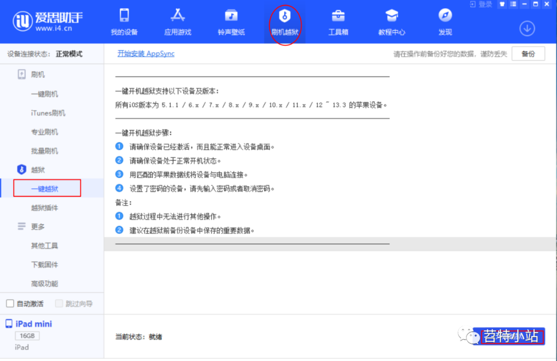Select 刷机越狱 shield icon tab
557x361 pixels.
285,22
